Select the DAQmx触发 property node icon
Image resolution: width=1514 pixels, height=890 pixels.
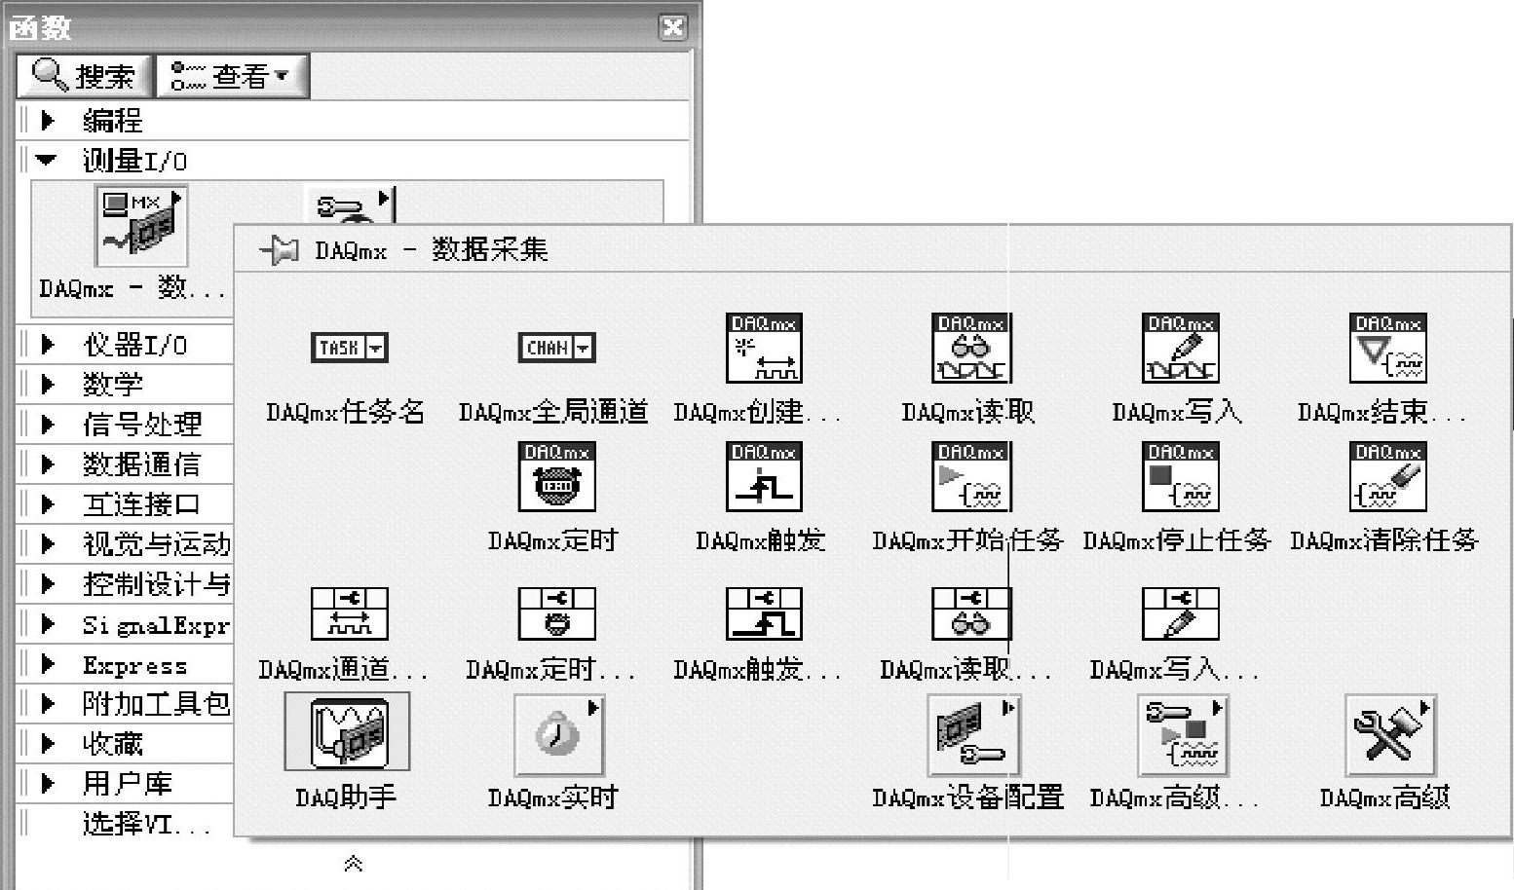(764, 612)
